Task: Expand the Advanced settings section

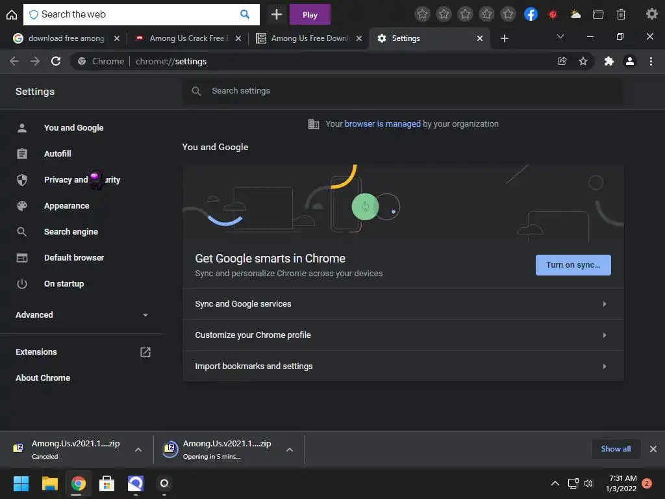Action: point(81,315)
